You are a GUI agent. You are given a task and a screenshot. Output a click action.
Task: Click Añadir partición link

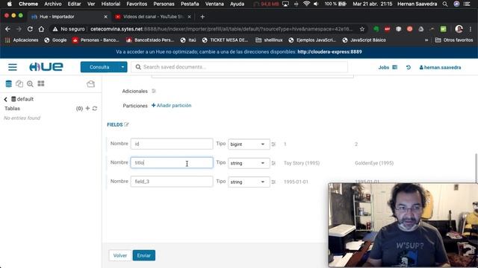click(x=171, y=106)
